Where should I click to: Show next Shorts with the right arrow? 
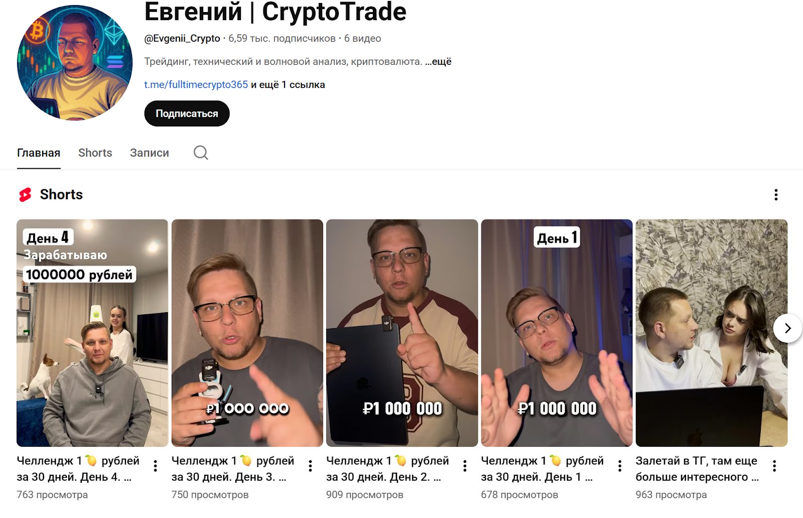[787, 328]
